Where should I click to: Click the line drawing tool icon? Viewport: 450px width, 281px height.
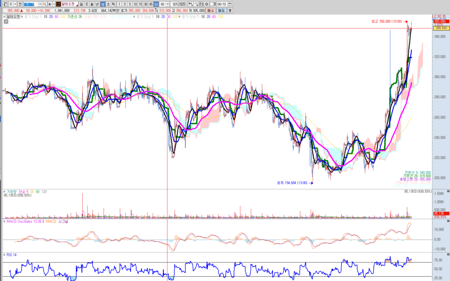tap(196, 4)
